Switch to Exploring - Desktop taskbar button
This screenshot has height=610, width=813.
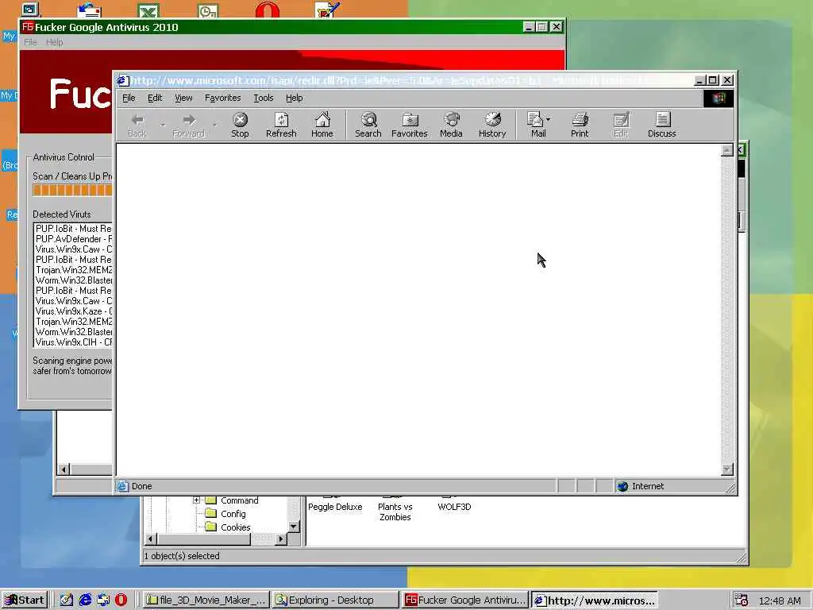[336, 600]
